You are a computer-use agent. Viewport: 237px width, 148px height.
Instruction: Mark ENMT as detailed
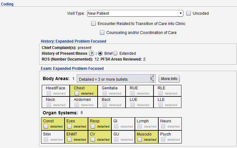(69, 139)
